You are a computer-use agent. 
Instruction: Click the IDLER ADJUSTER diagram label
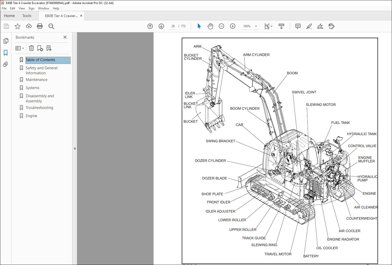tap(220, 211)
